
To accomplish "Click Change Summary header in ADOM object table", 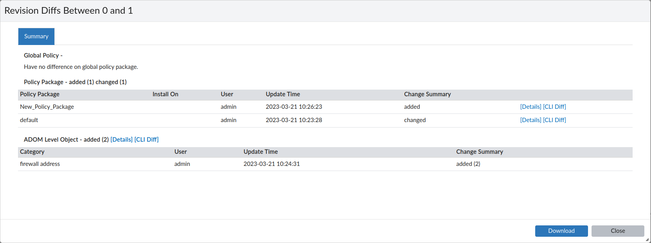I will click(x=479, y=152).
